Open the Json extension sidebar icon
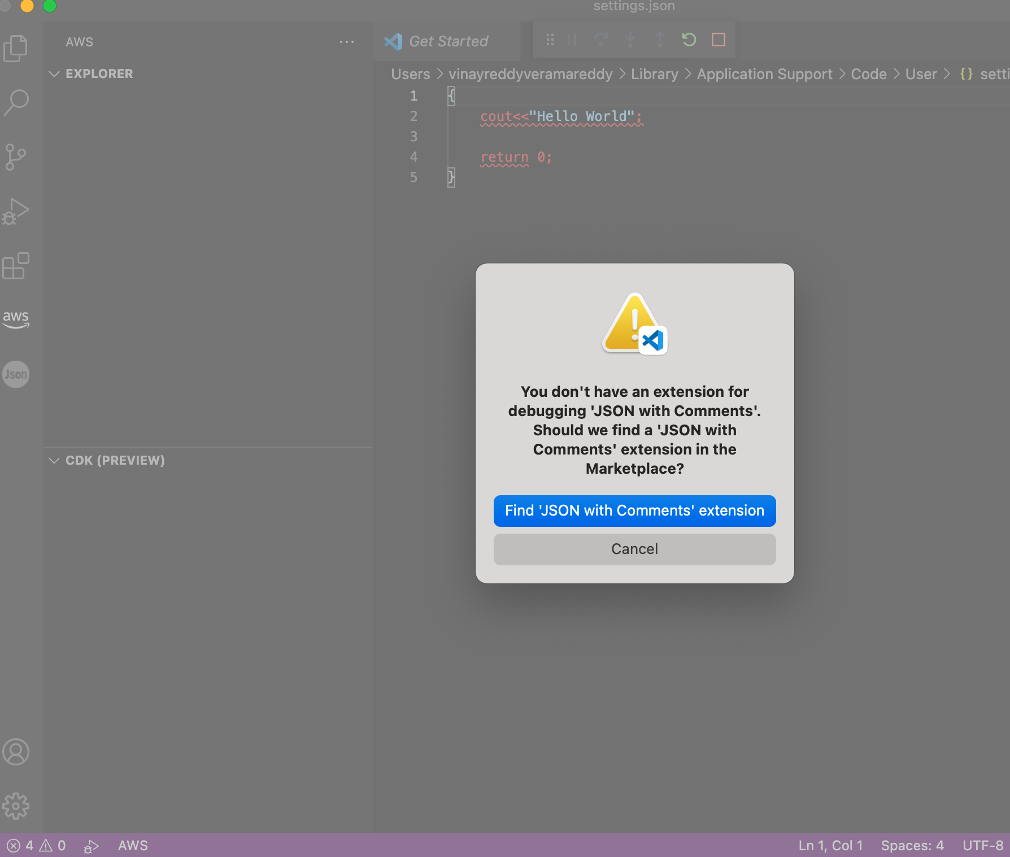 pyautogui.click(x=16, y=374)
